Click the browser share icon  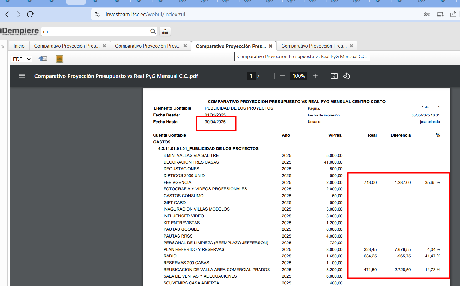click(453, 14)
